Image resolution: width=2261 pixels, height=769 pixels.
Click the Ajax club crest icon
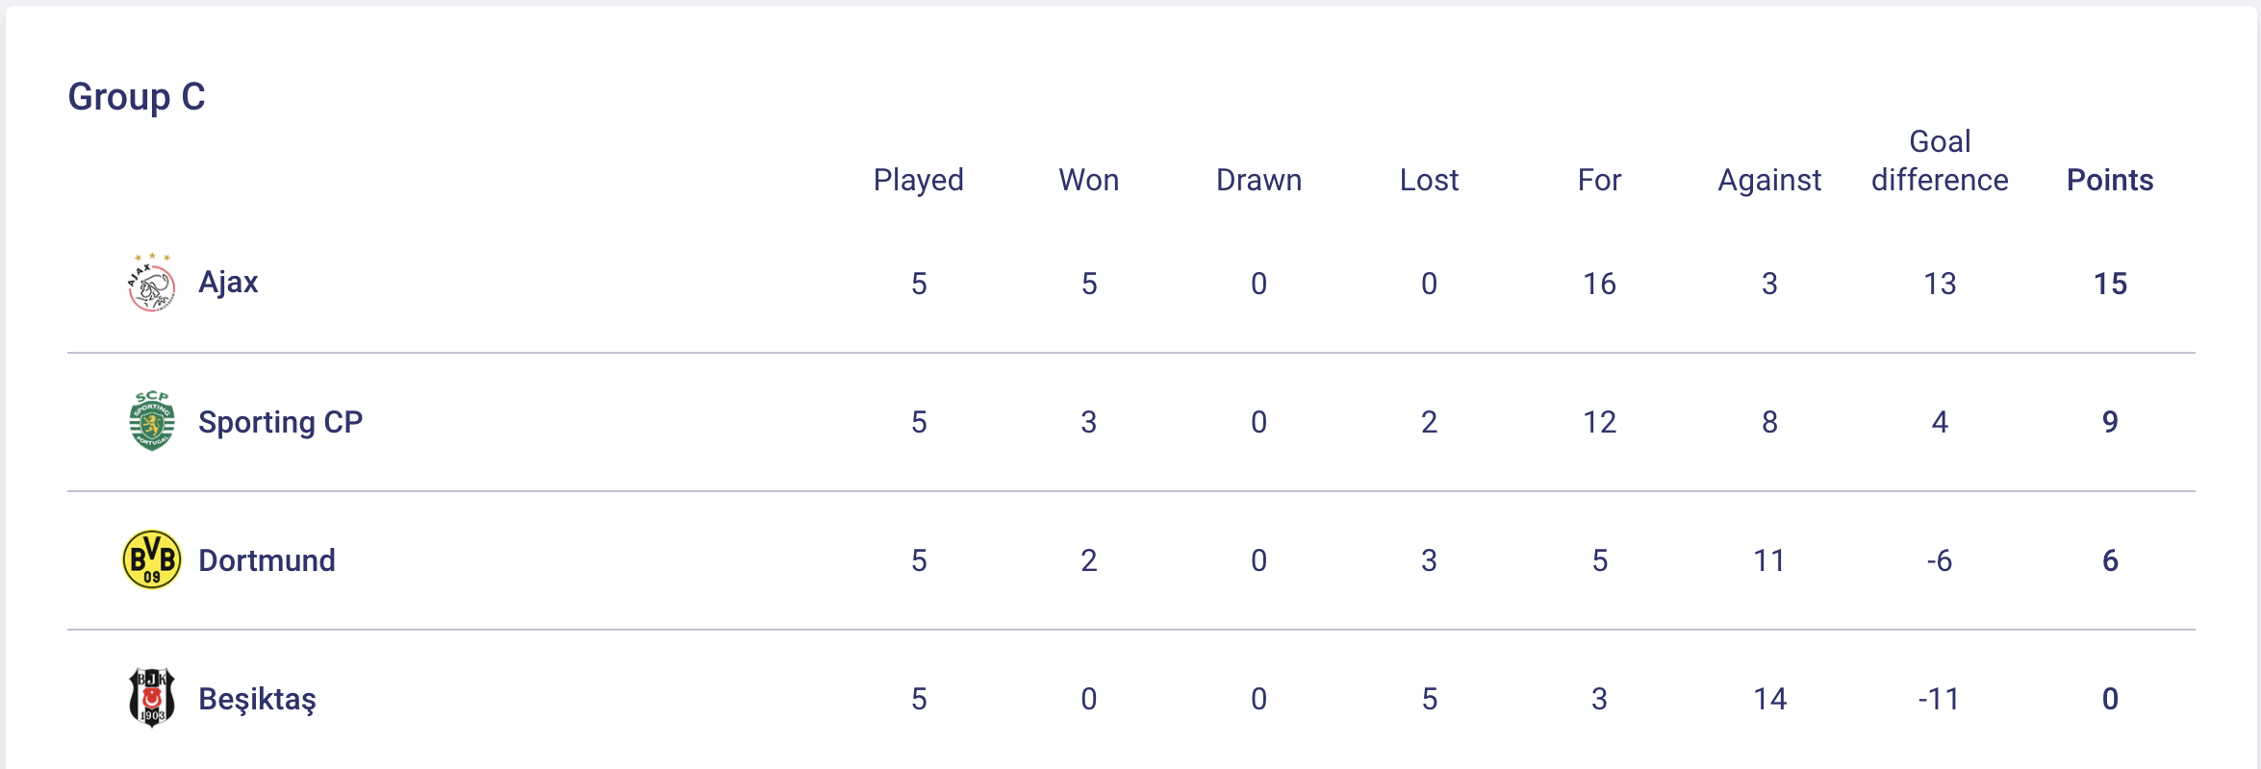[x=152, y=284]
